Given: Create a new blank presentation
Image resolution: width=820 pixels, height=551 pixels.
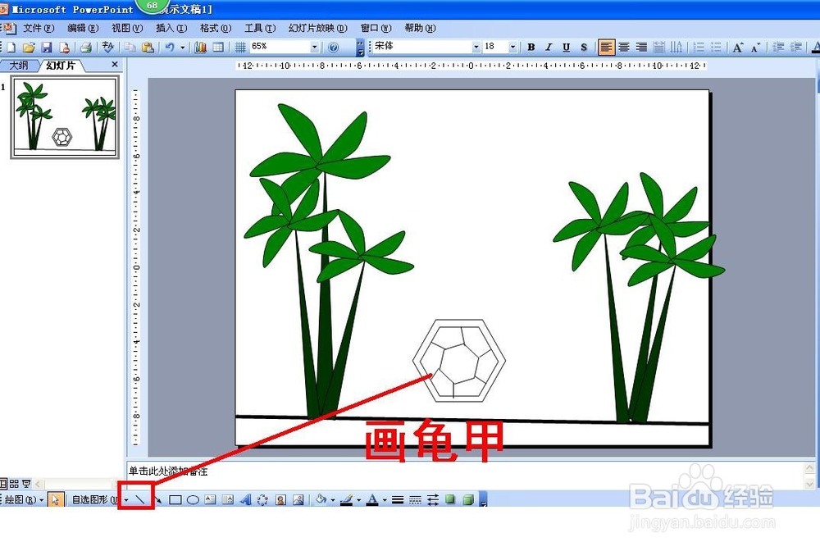Looking at the screenshot, I should click(11, 47).
